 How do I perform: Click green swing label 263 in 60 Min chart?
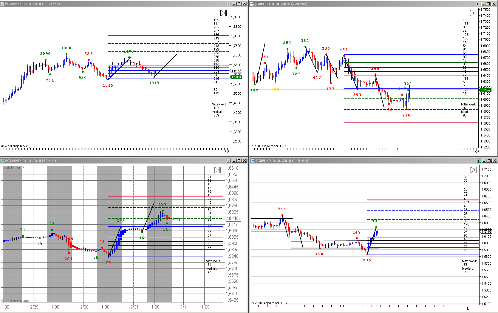tap(120, 221)
